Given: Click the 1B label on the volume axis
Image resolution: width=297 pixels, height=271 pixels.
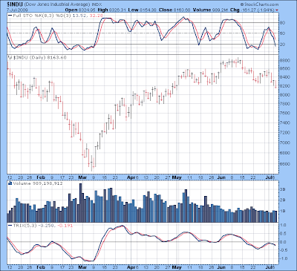Looking at the screenshot, I should (283, 211).
